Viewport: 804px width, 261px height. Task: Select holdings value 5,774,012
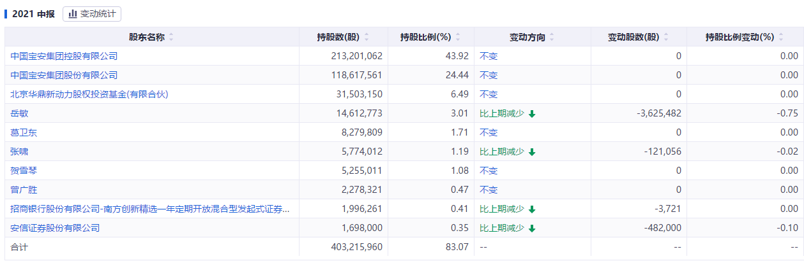(x=362, y=152)
